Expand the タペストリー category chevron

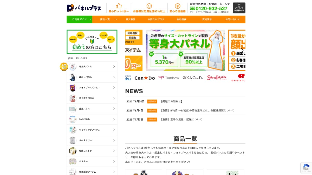tap(114, 140)
